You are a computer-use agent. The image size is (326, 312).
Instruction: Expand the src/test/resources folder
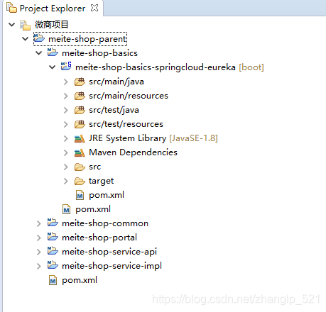coord(66,124)
